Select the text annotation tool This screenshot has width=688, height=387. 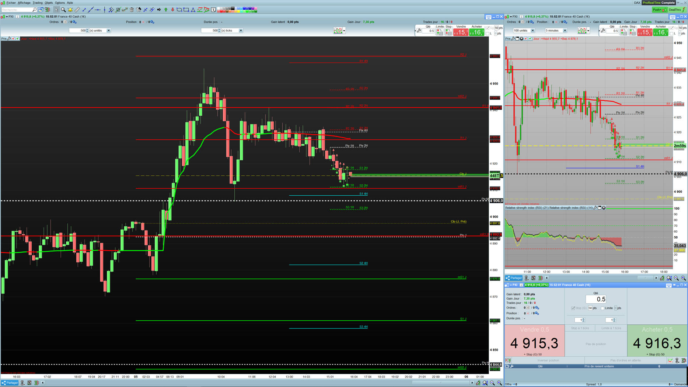[213, 10]
